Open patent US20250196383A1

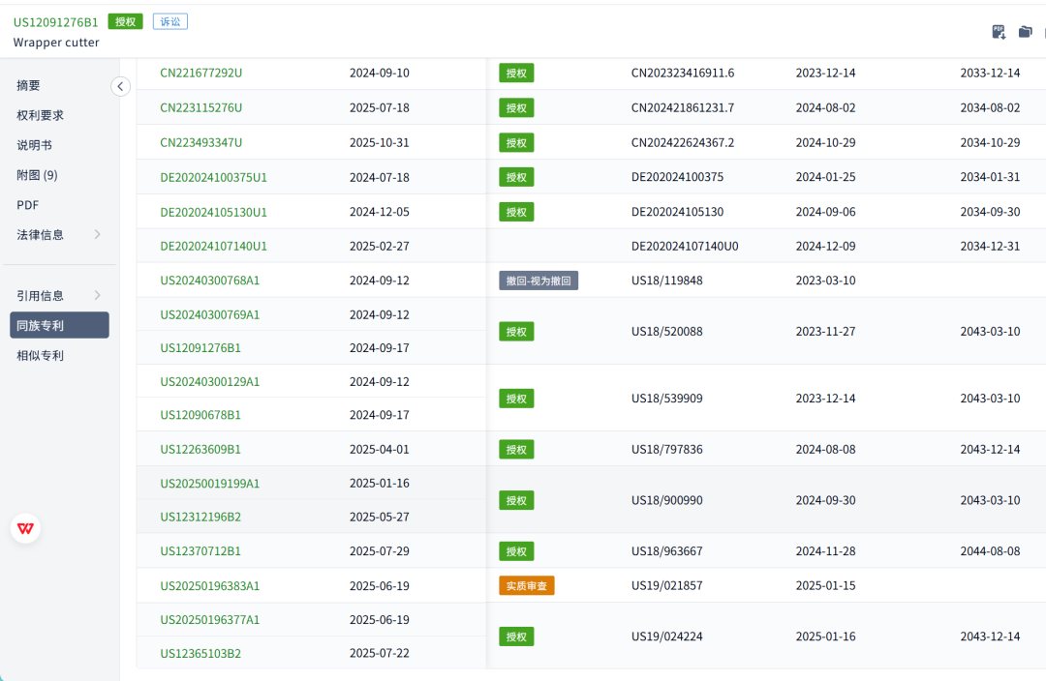(209, 585)
